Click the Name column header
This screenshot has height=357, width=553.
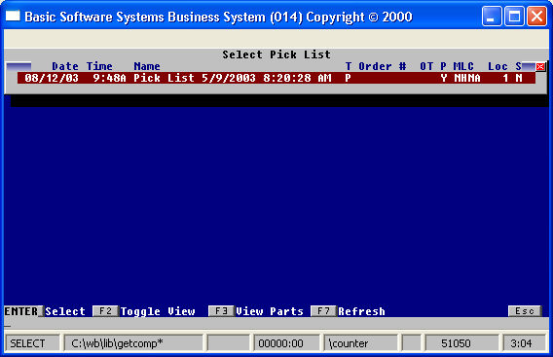point(147,66)
